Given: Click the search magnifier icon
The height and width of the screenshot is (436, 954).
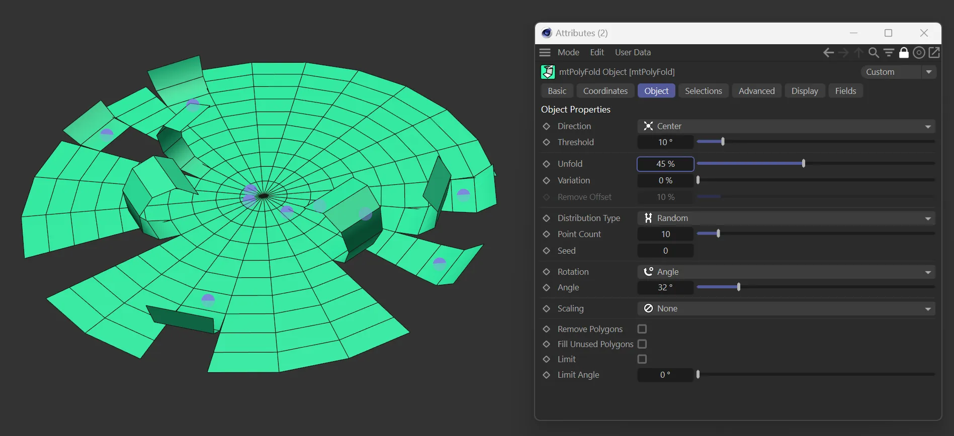Looking at the screenshot, I should (874, 53).
